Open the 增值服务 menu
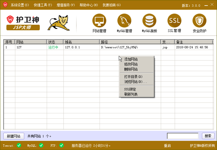 point(66,5)
